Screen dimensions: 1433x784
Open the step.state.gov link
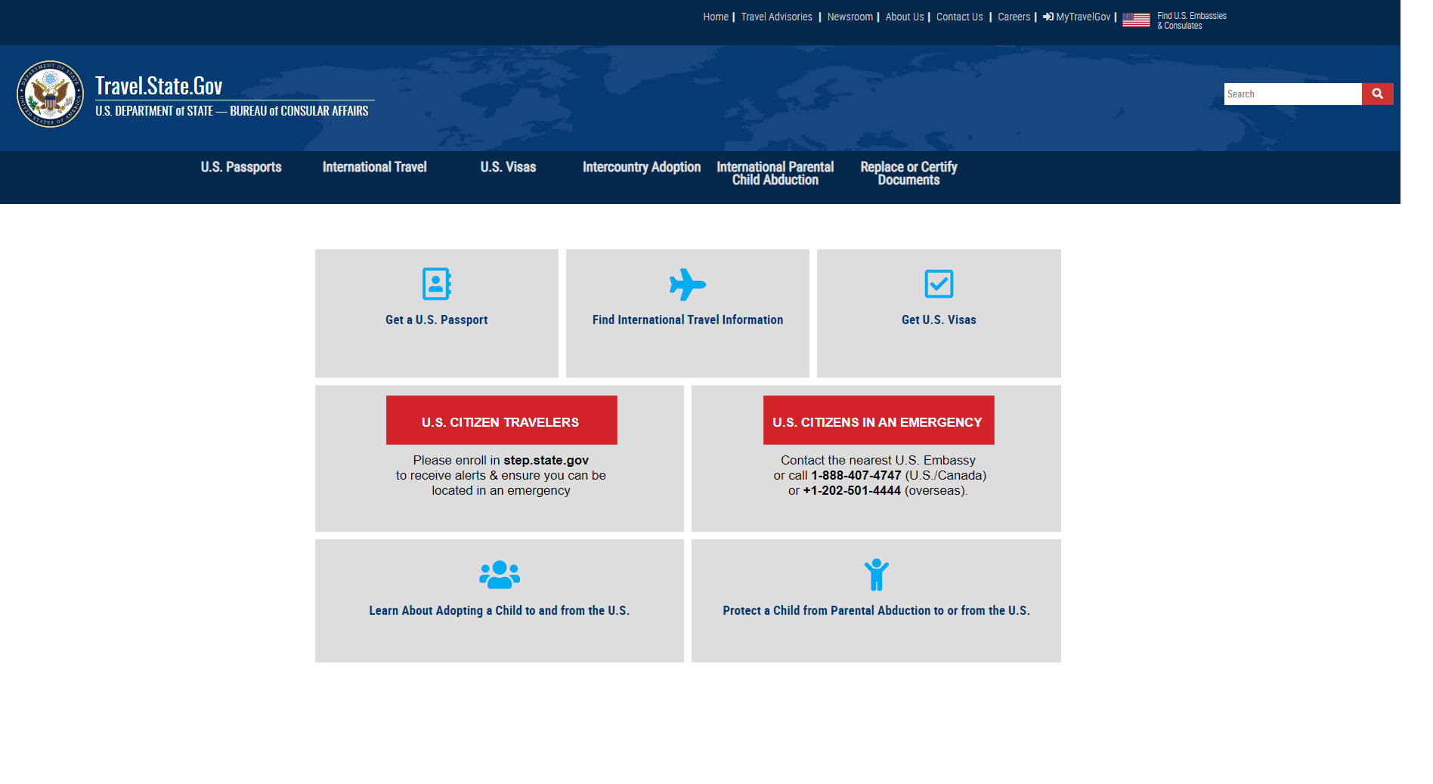(546, 460)
